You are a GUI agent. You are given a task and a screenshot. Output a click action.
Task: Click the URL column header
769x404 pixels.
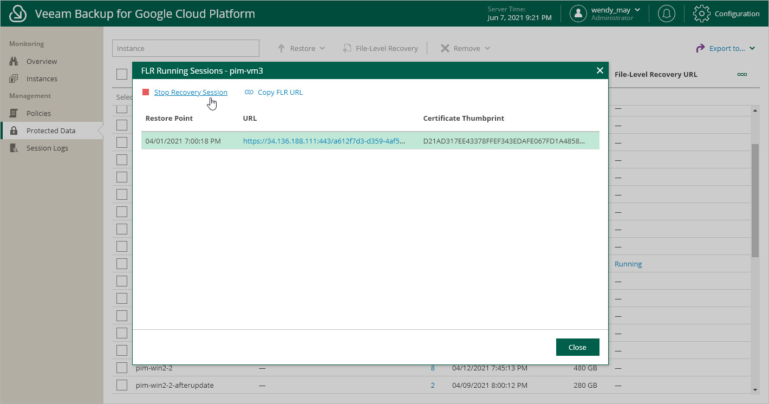[250, 118]
